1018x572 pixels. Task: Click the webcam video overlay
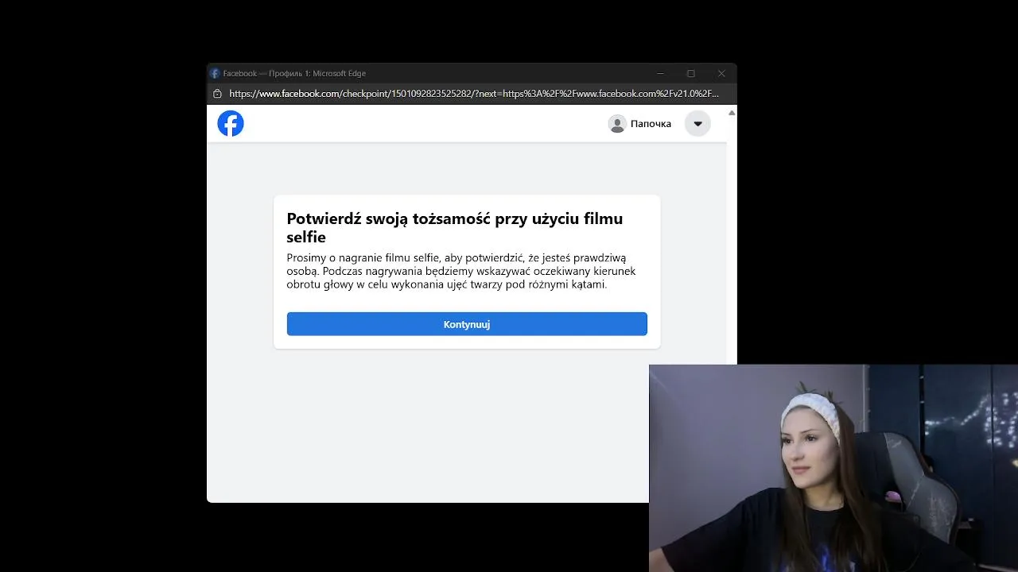[x=833, y=469]
